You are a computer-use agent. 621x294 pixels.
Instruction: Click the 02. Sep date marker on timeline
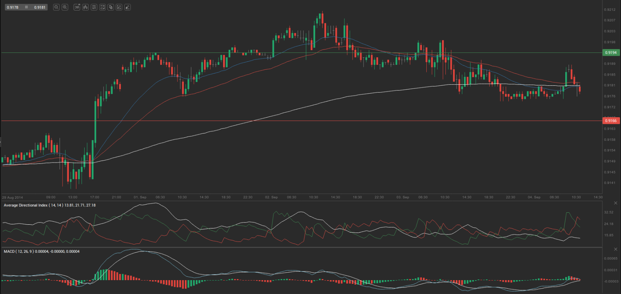271,197
